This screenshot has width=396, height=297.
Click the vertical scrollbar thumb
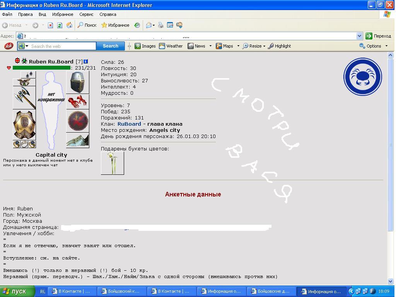click(x=391, y=145)
